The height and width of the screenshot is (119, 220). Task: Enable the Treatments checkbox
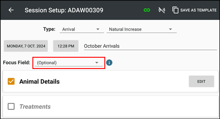click(x=11, y=107)
